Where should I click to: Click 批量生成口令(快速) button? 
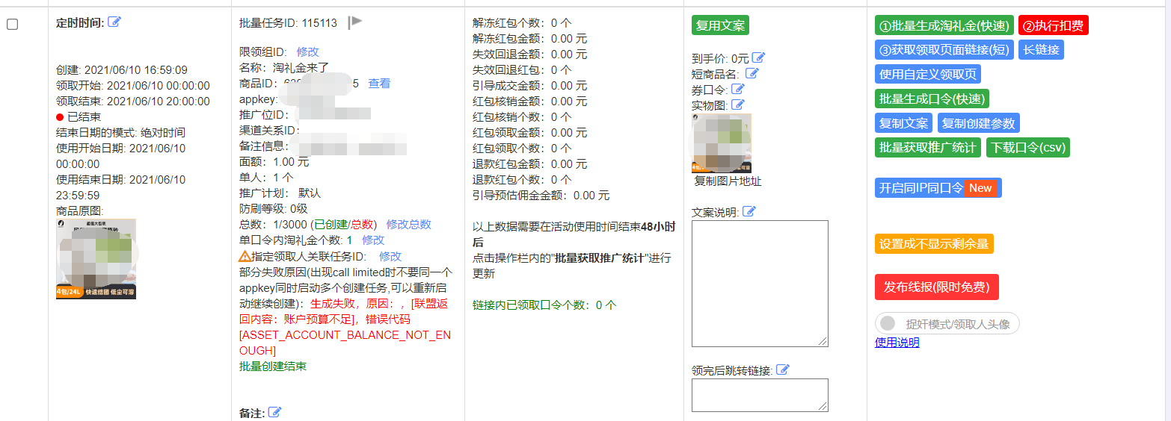click(x=932, y=99)
